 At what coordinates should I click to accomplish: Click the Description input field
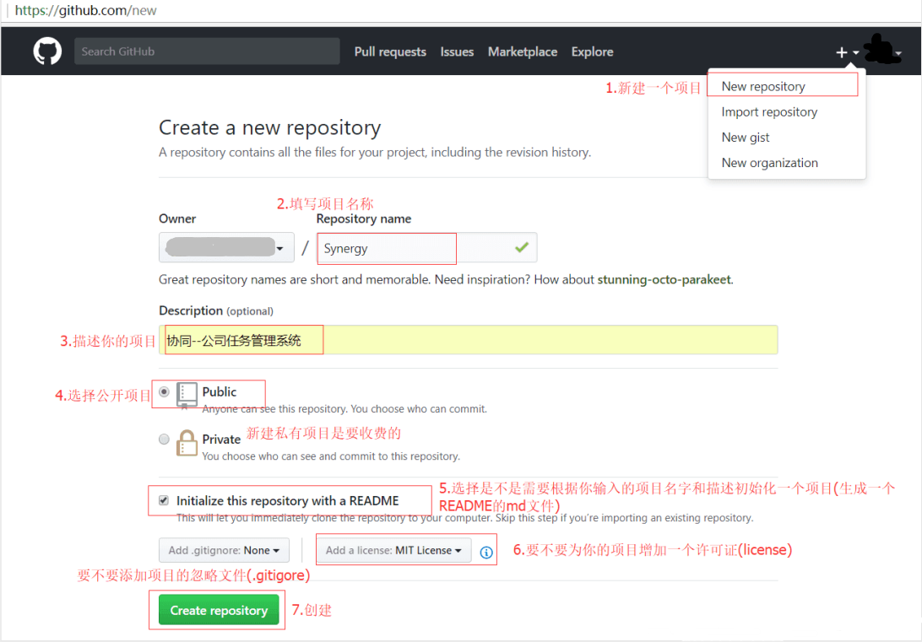coord(468,340)
